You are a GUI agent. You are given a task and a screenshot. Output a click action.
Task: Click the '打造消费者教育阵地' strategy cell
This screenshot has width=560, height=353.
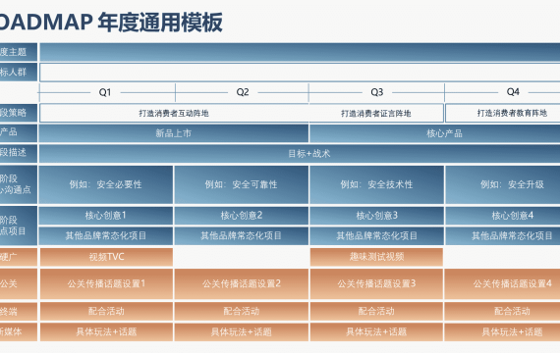(503, 113)
